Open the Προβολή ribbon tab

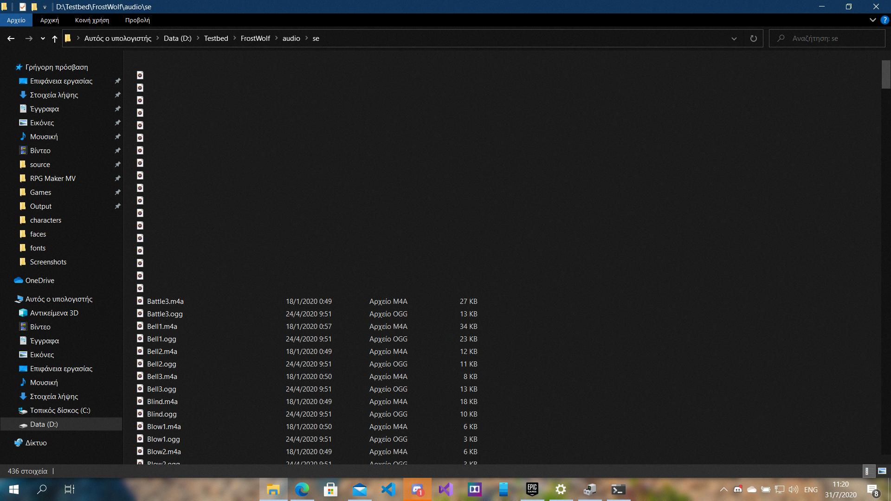point(137,20)
